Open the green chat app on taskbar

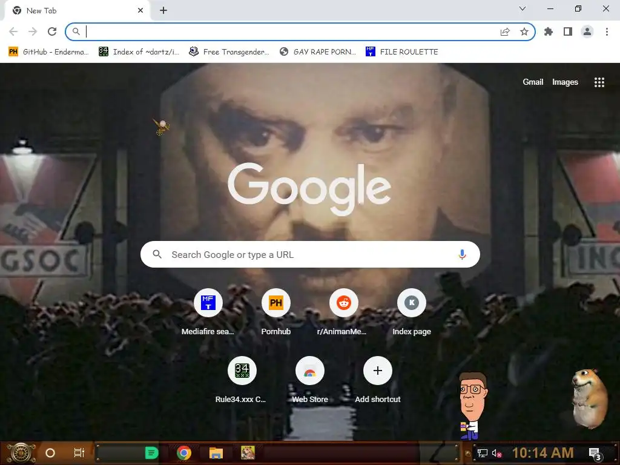[x=151, y=453]
